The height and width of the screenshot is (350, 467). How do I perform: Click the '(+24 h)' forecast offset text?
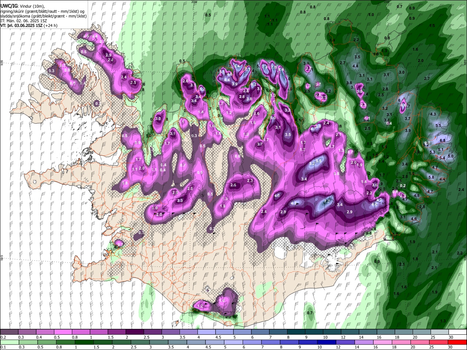click(x=50, y=26)
